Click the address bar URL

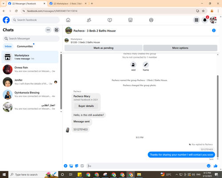tap(52, 11)
